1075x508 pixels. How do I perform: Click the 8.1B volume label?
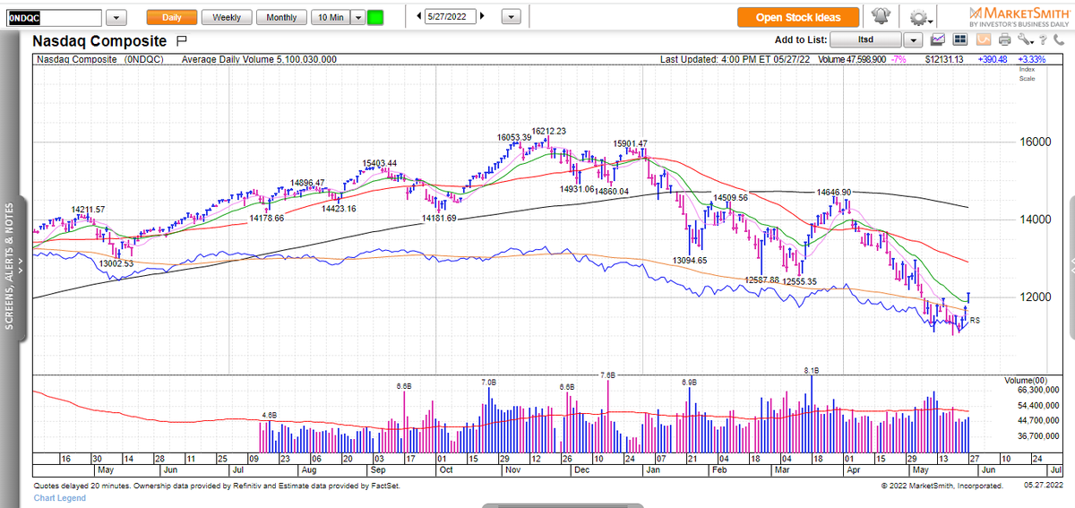[812, 370]
